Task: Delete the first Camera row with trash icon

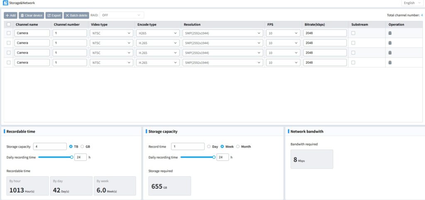Action: (x=390, y=33)
